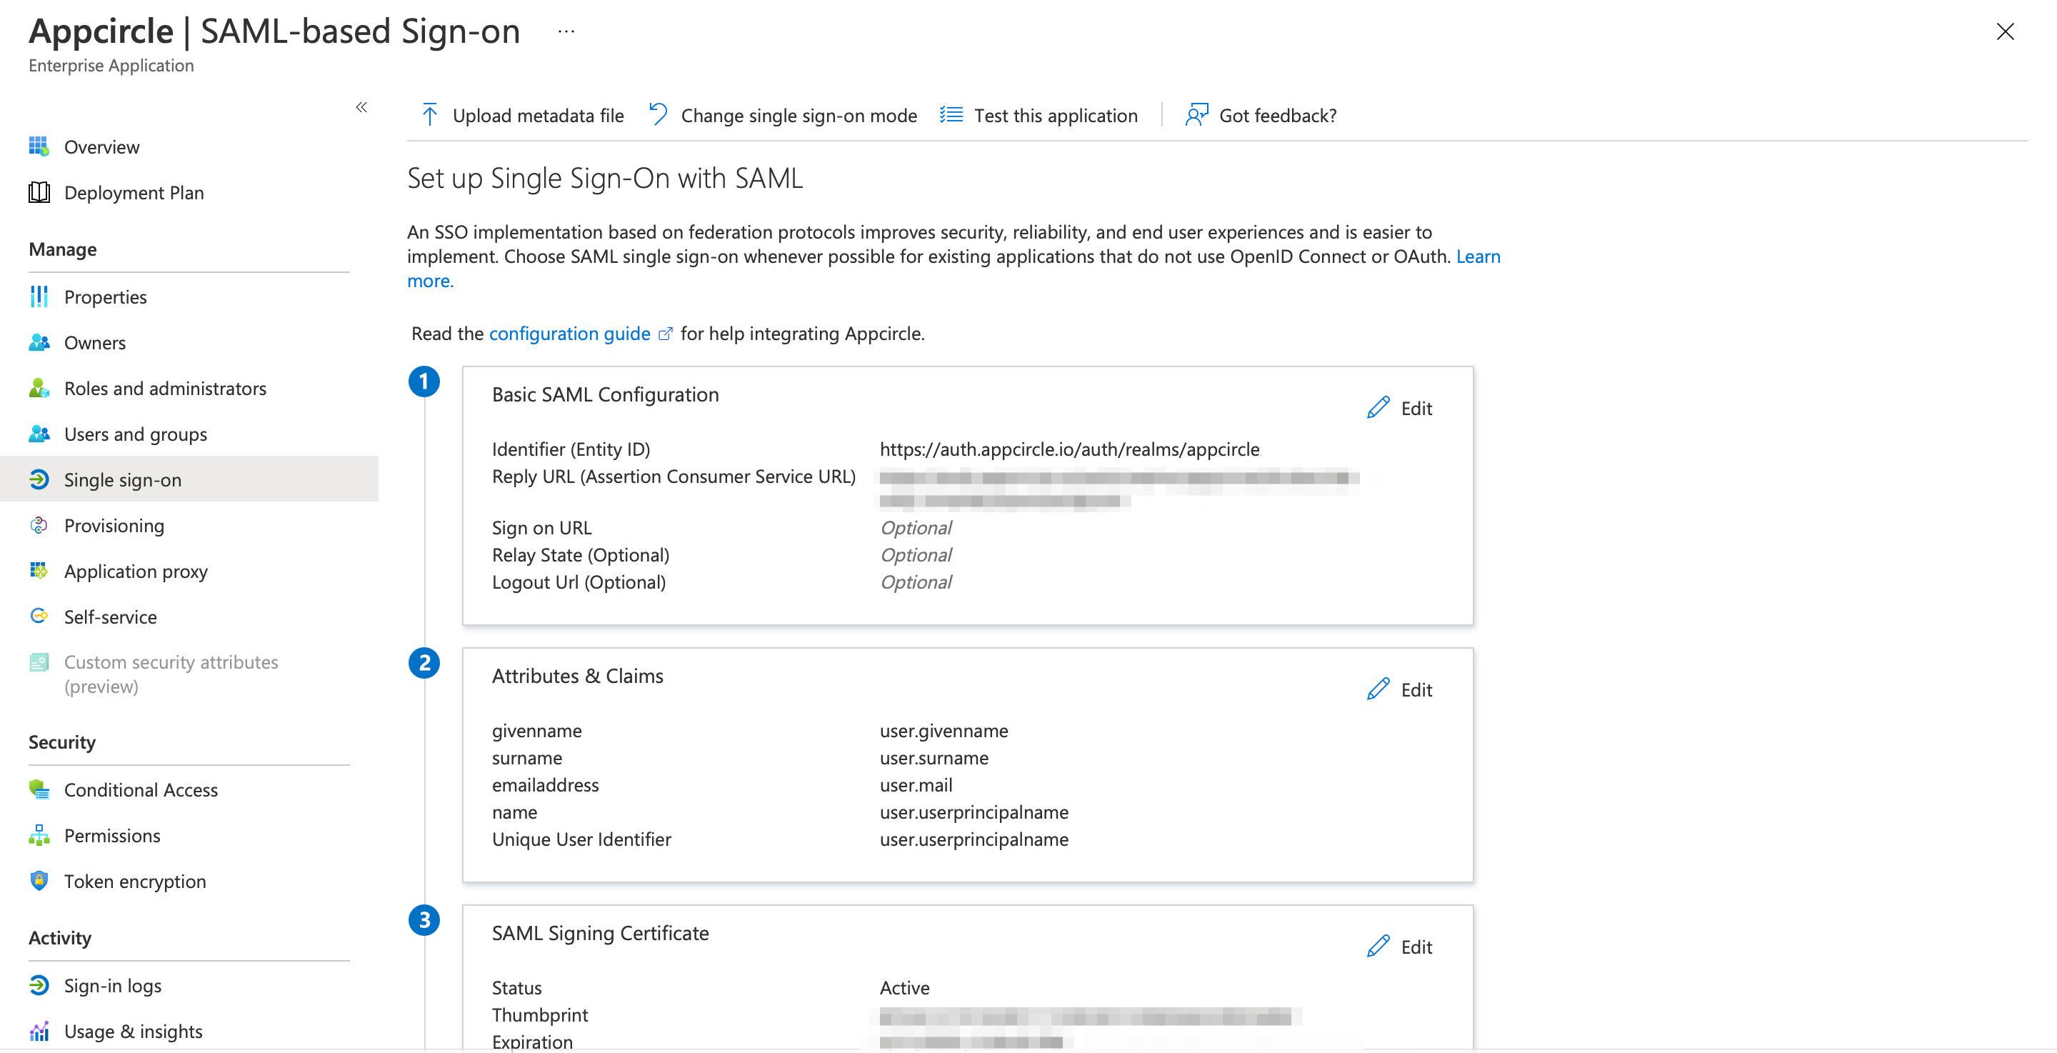Select Conditional Access under Security
The image size is (2057, 1053).
click(x=141, y=789)
